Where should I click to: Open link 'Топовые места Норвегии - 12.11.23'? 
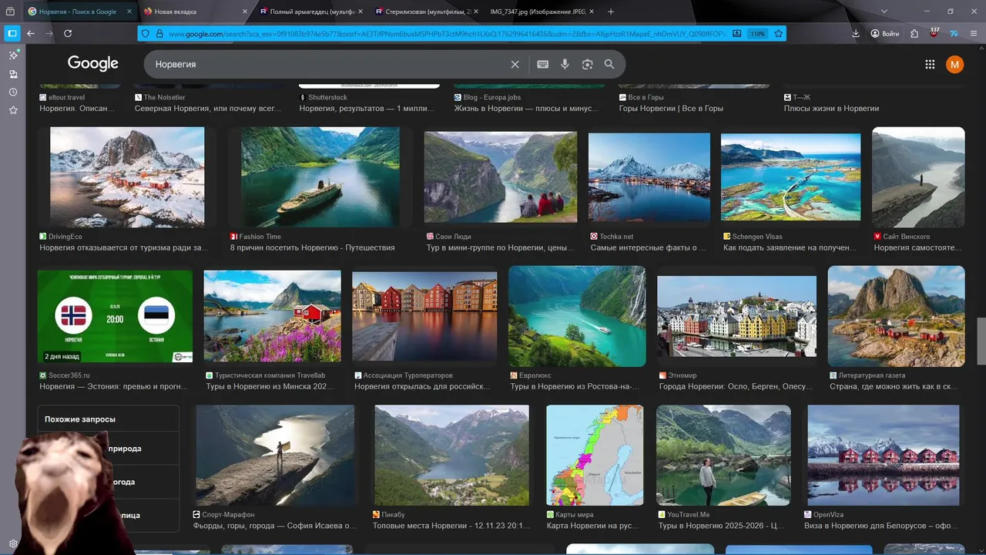pos(451,526)
